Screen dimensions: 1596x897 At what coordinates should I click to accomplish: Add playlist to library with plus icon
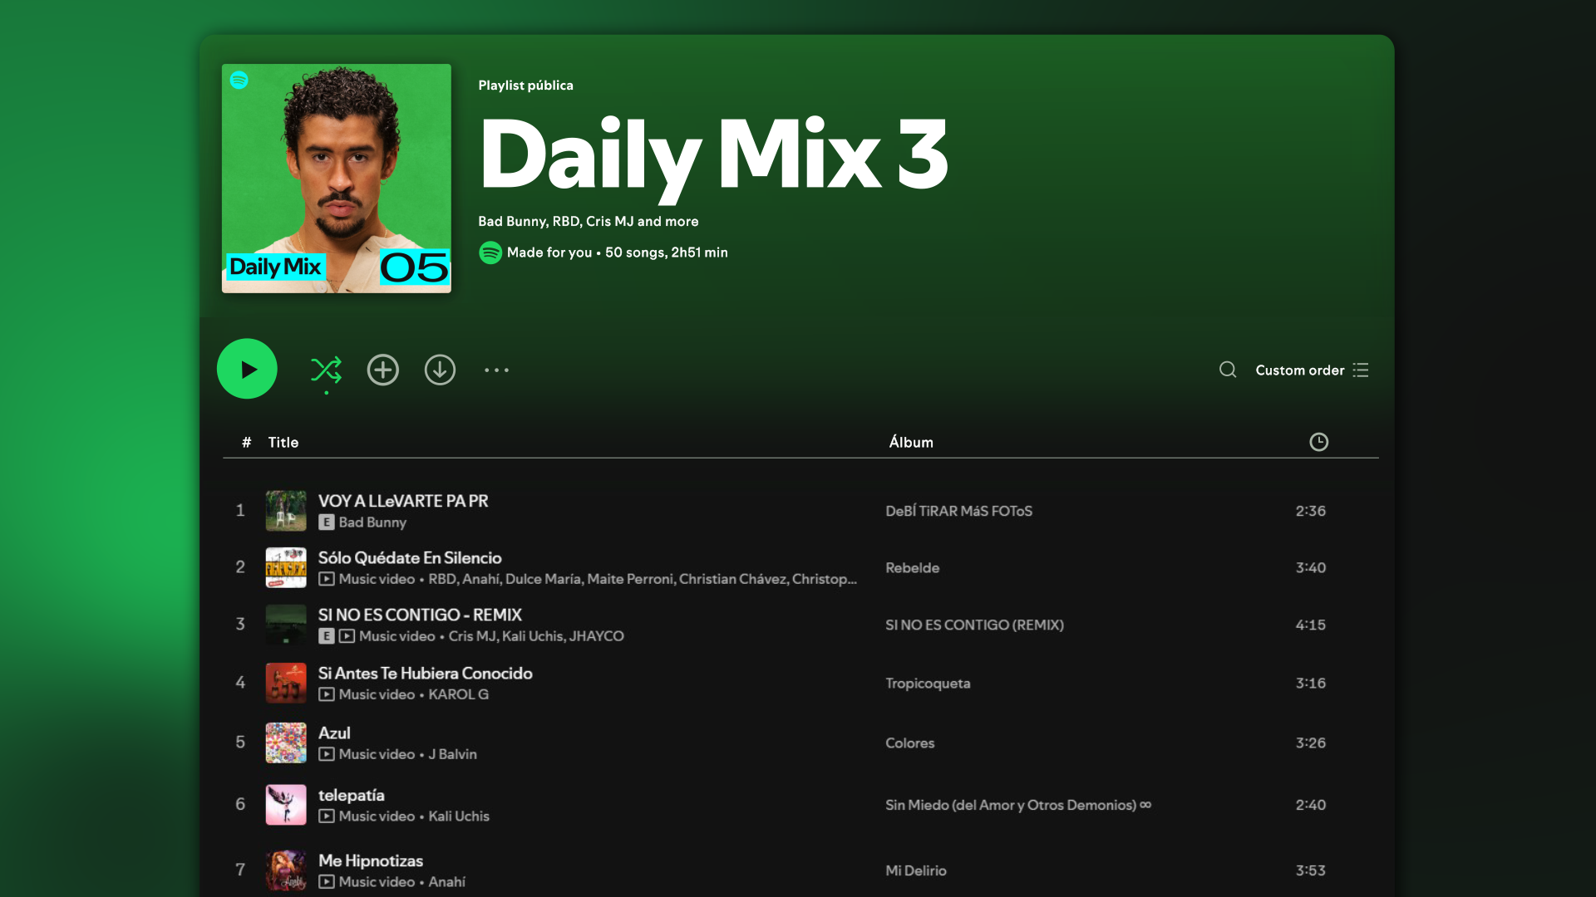click(383, 370)
